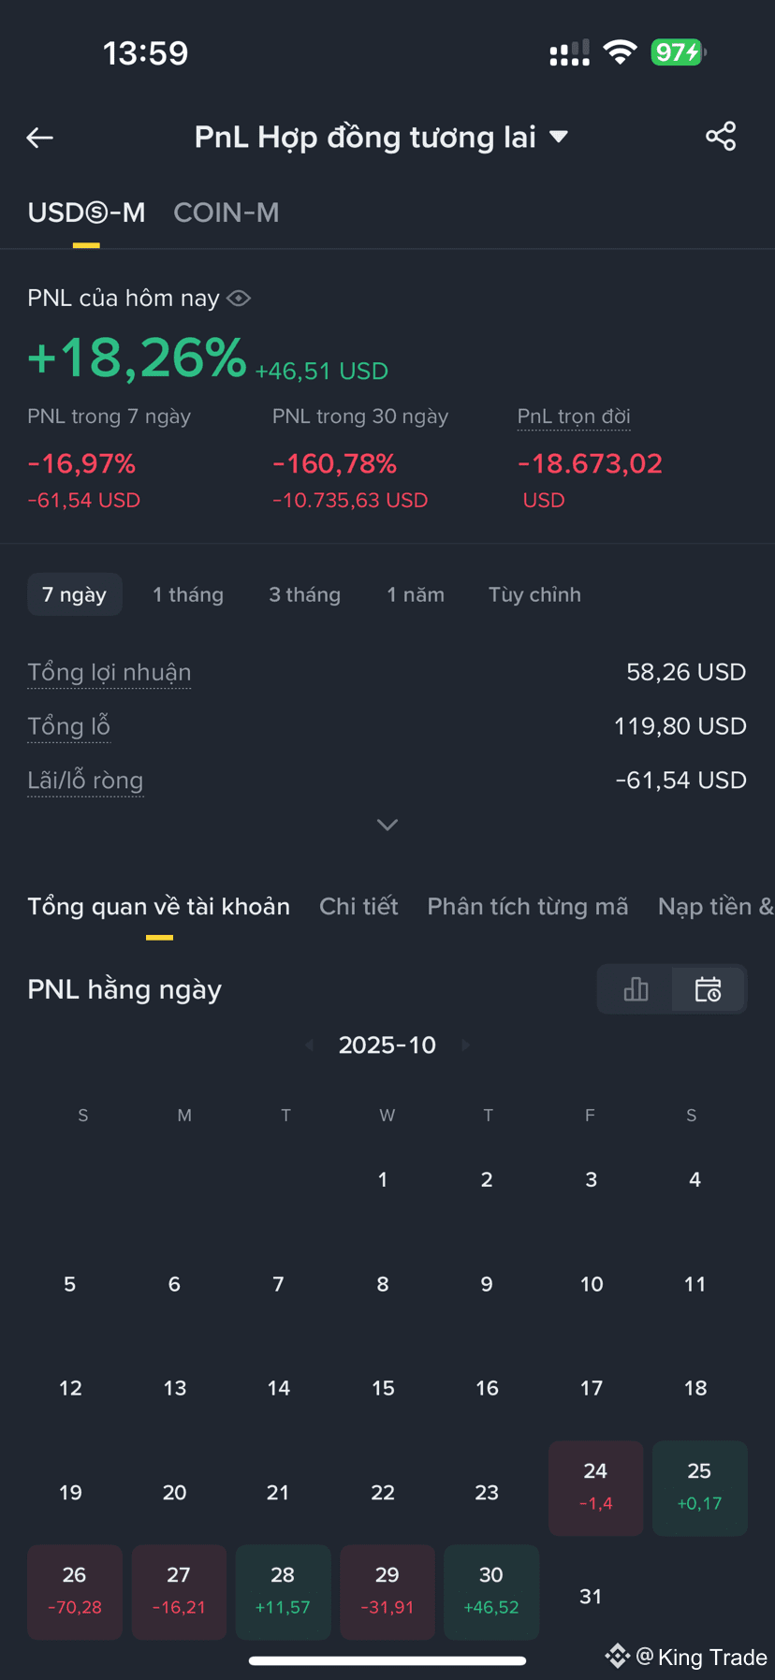Image resolution: width=775 pixels, height=1680 pixels.
Task: Expand profit summary chevron
Action: [387, 825]
